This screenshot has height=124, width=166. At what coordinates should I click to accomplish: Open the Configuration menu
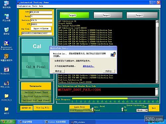[x=24, y=6]
